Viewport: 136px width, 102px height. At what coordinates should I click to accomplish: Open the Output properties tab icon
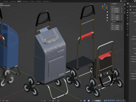tap(127, 12)
